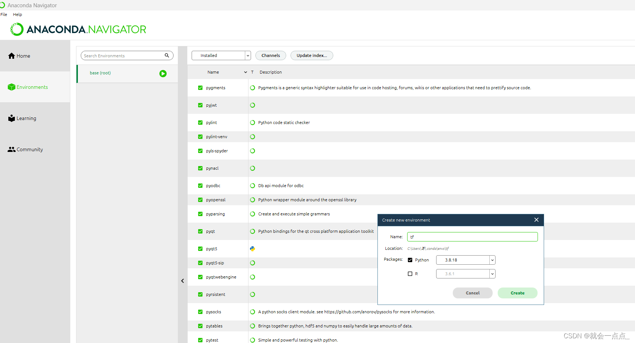Click the conda type icon for pytest
This screenshot has height=343, width=635.
pos(252,340)
